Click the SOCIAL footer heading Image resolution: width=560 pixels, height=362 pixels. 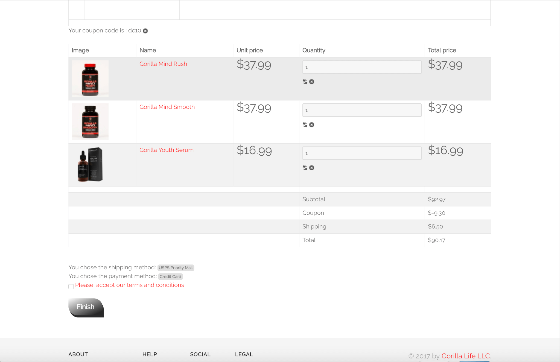point(200,354)
